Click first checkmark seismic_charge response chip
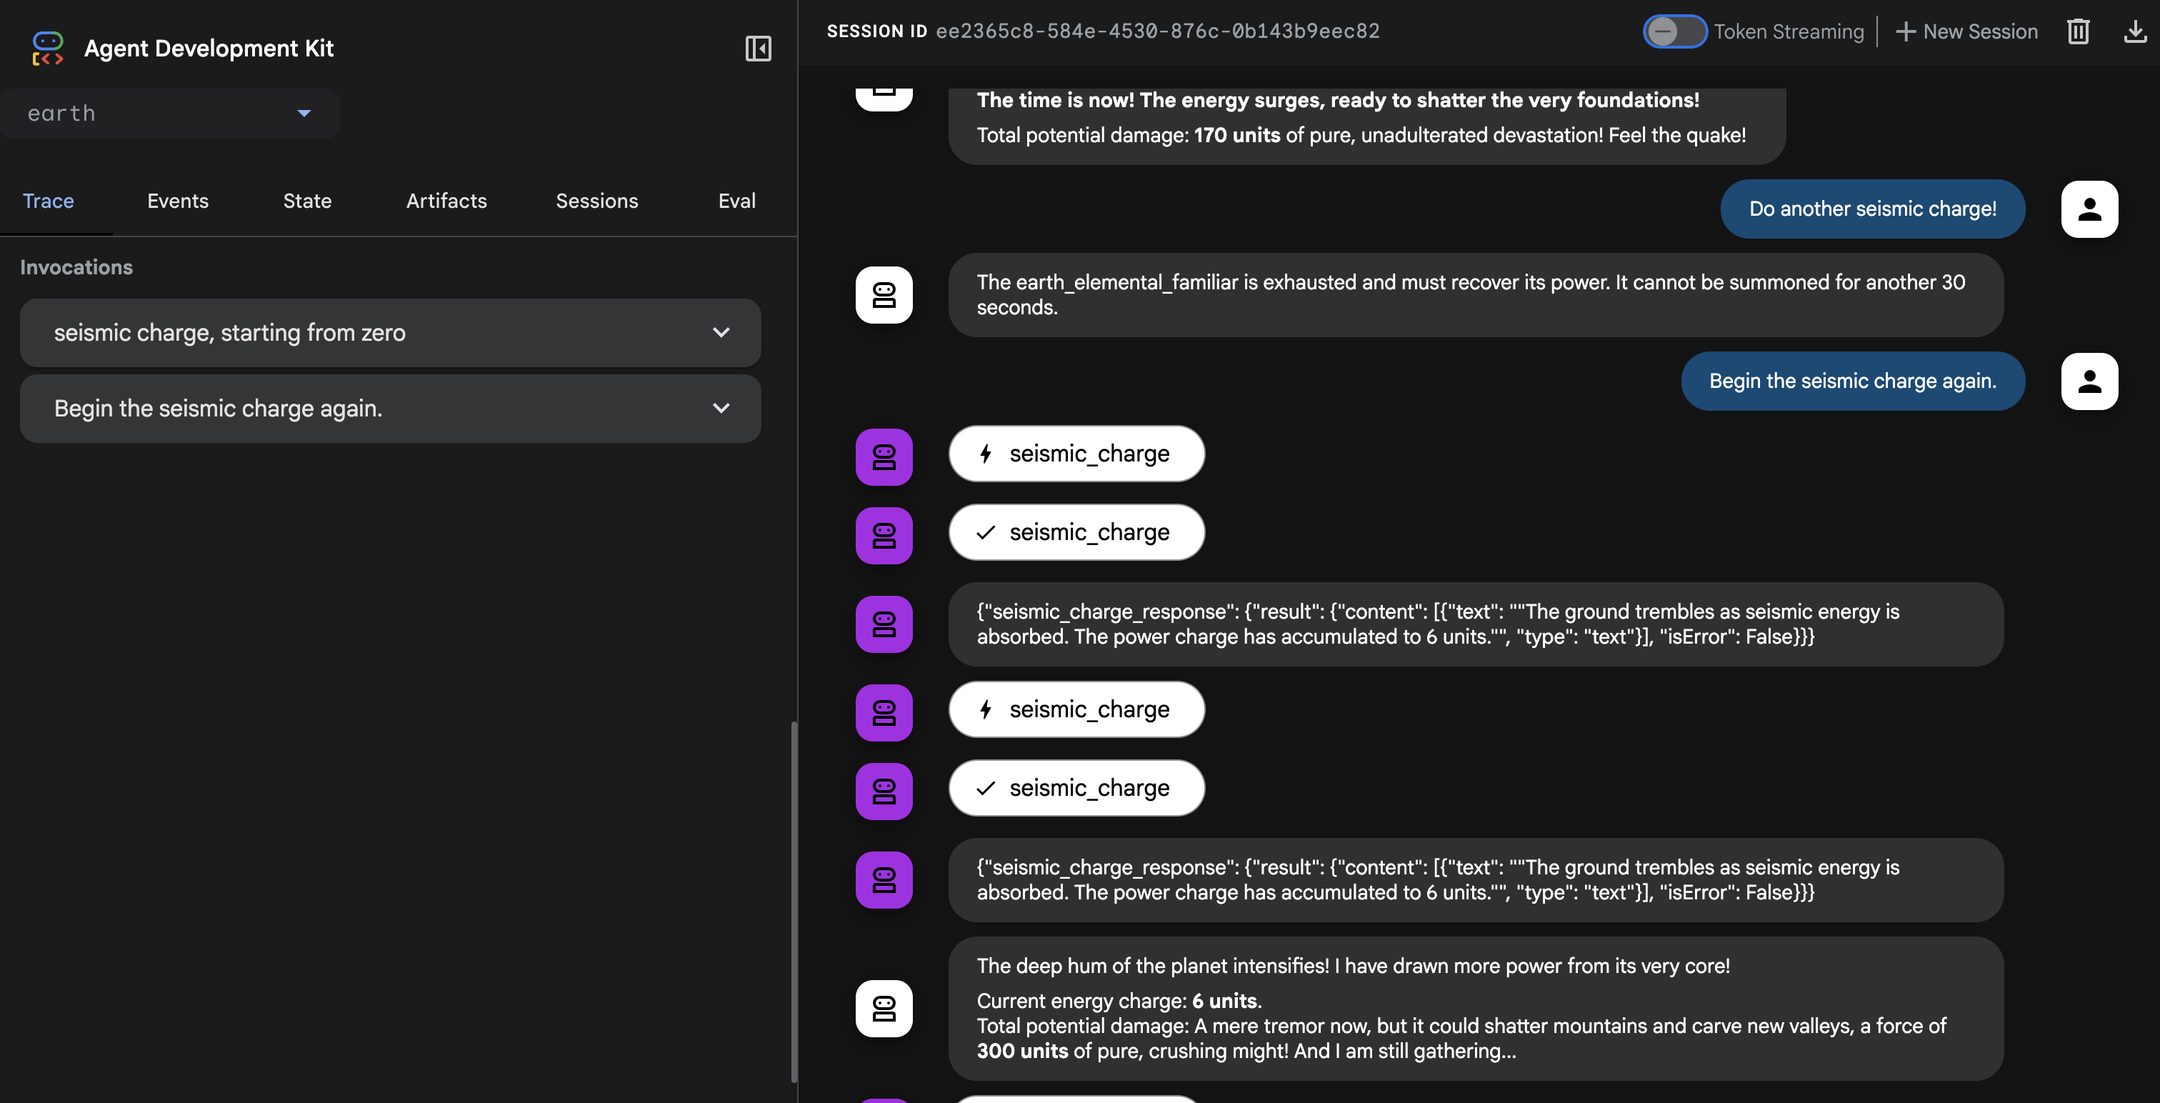2160x1103 pixels. click(1076, 533)
